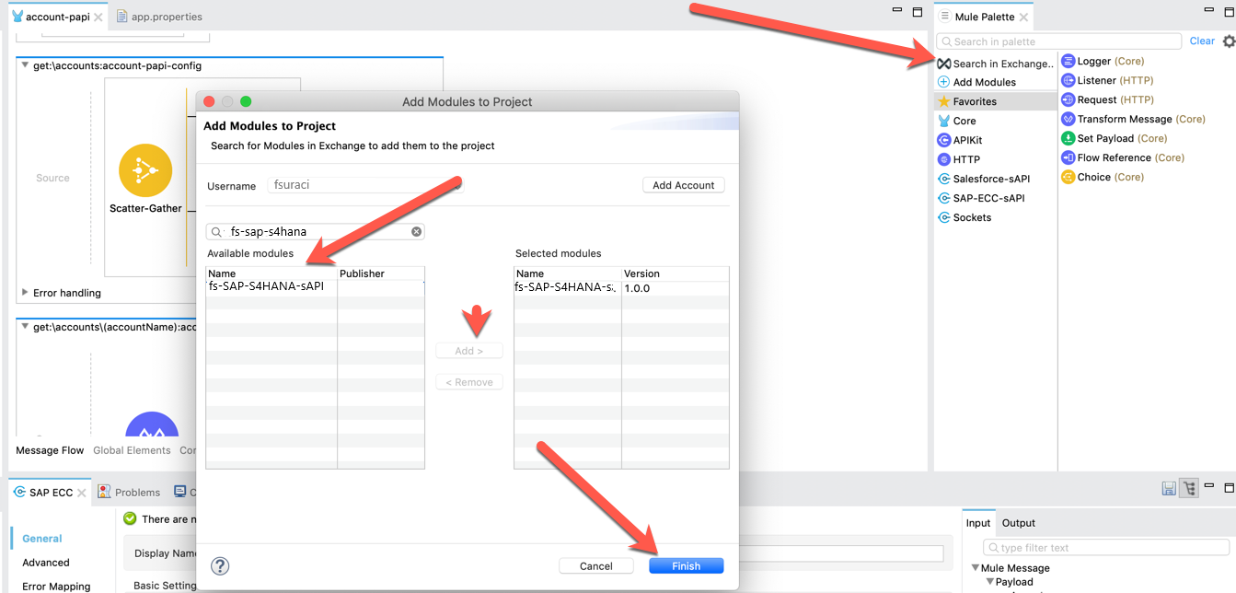This screenshot has width=1236, height=593.
Task: Click the Clear link in palette
Action: (x=1202, y=41)
